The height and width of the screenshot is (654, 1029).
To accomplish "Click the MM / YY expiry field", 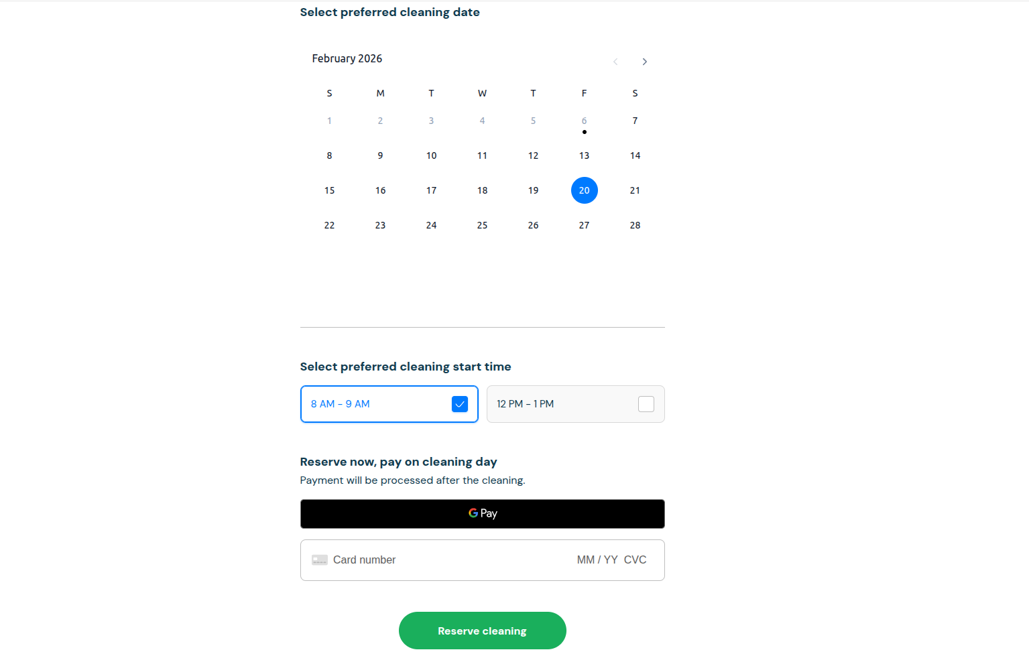I will 597,560.
